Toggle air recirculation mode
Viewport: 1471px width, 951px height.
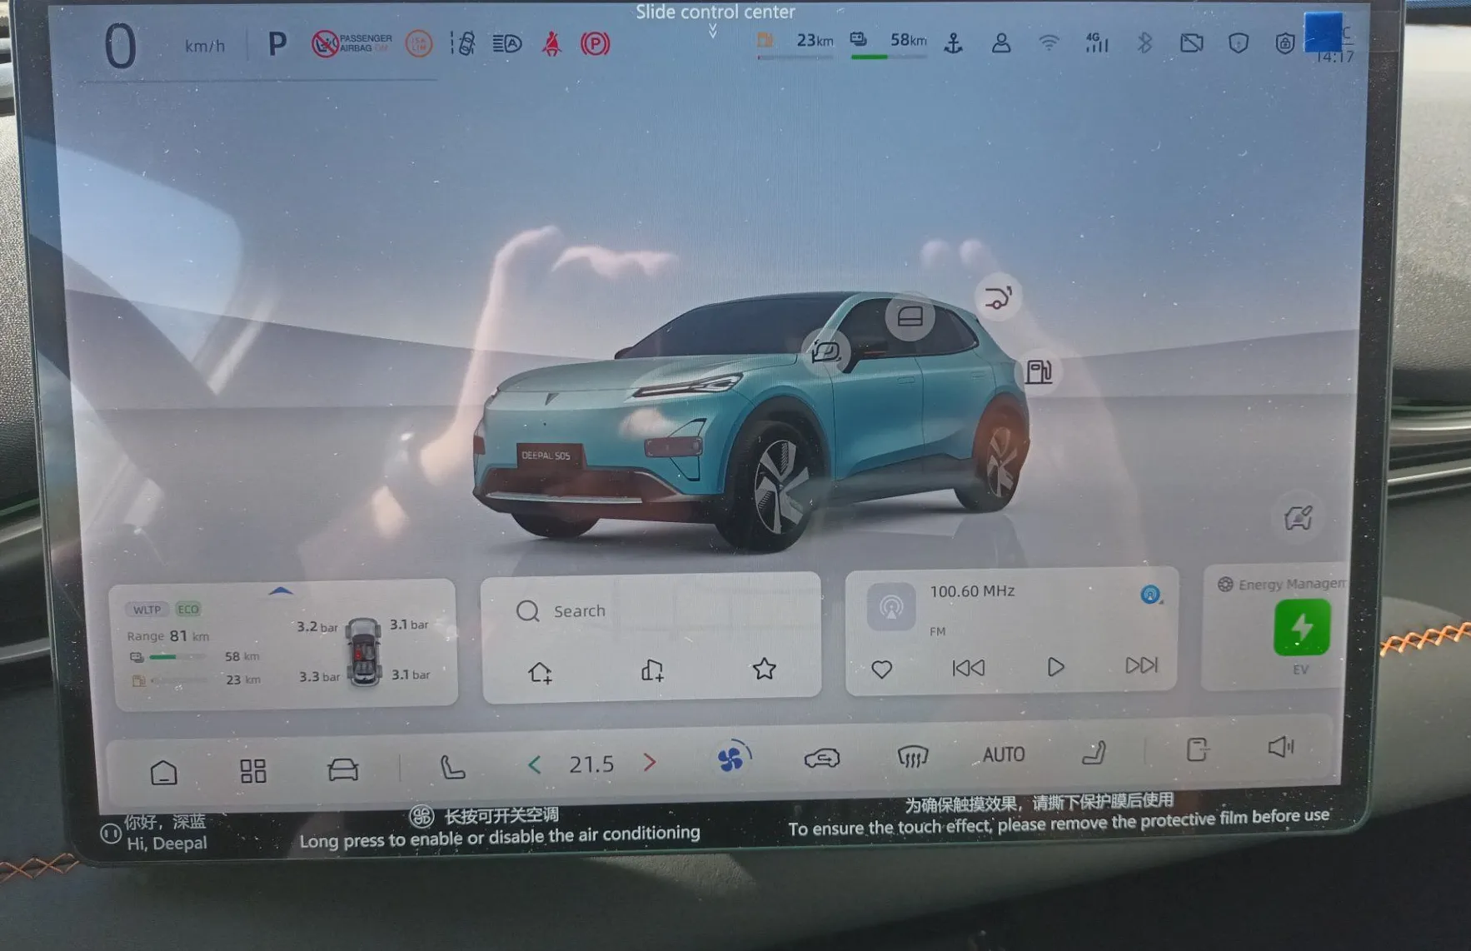pyautogui.click(x=822, y=758)
